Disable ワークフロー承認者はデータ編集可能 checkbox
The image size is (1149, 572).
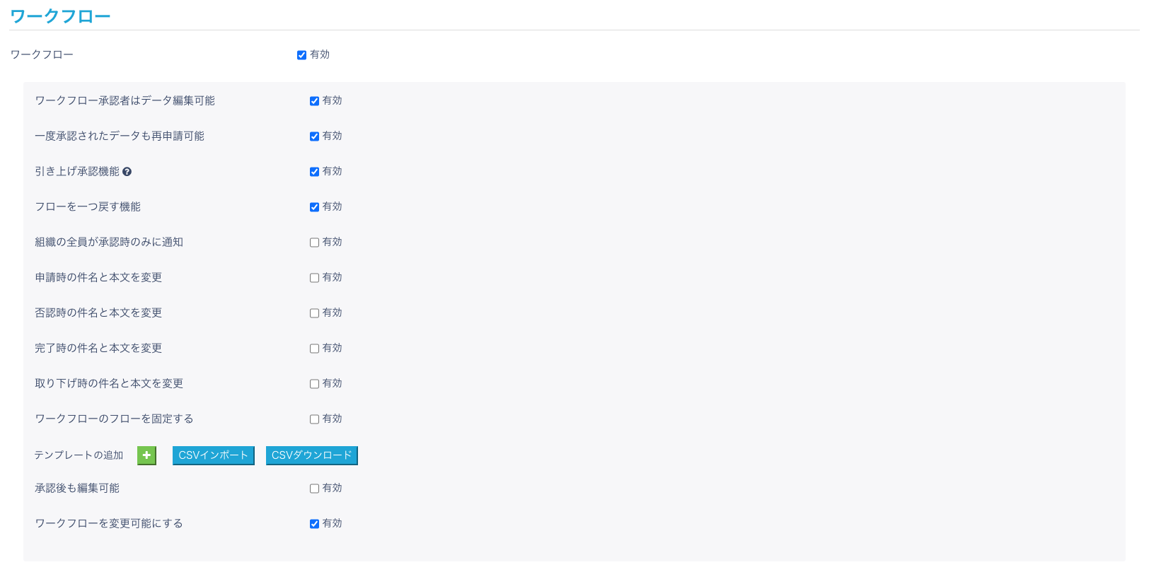click(x=314, y=101)
